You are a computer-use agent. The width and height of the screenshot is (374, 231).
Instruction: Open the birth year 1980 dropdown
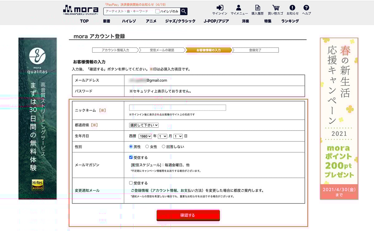pos(145,136)
